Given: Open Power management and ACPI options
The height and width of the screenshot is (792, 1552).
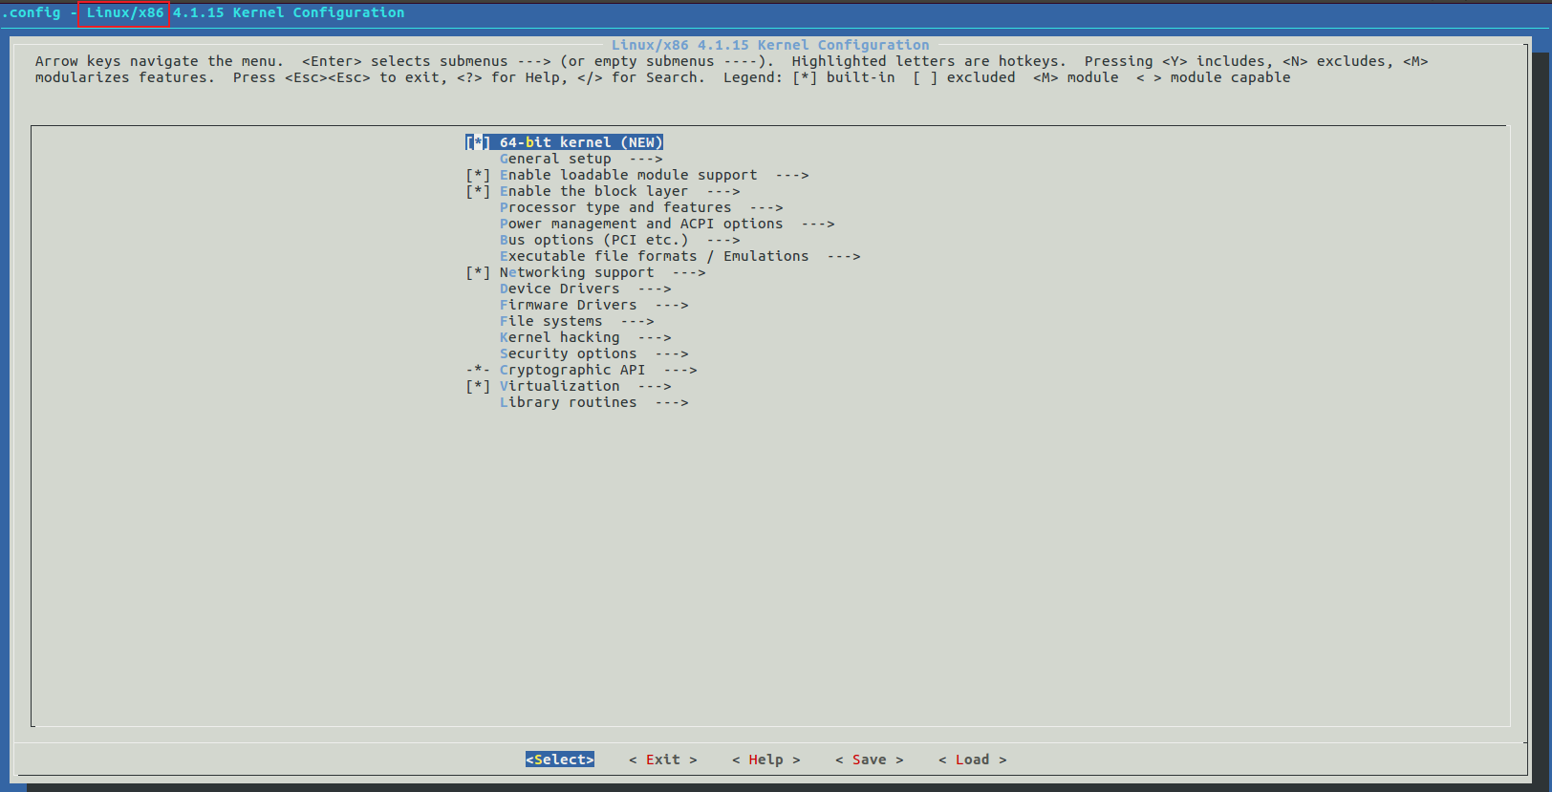Looking at the screenshot, I should coord(667,224).
